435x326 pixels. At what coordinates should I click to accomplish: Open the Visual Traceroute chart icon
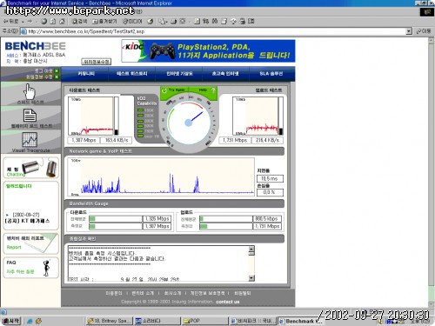(x=30, y=140)
